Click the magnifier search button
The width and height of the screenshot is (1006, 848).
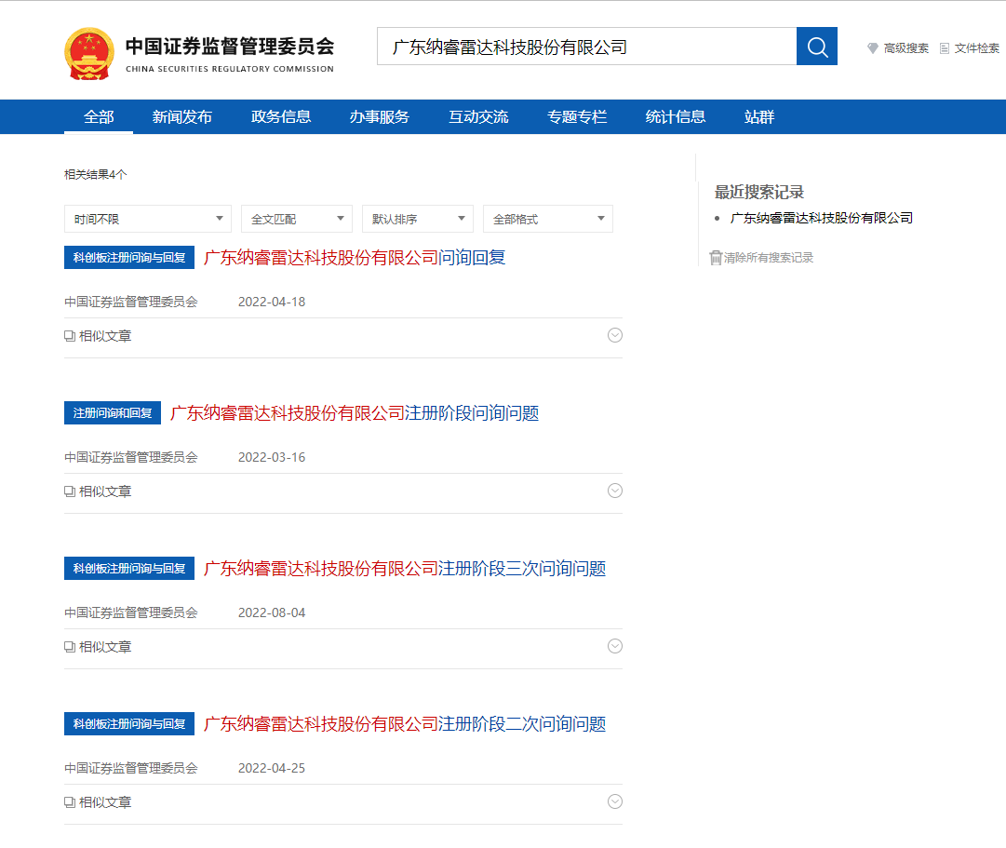point(817,47)
